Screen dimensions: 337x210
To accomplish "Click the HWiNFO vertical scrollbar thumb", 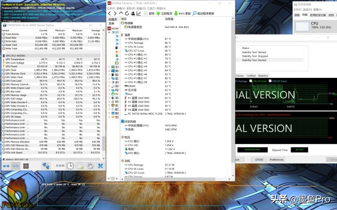I will point(103,144).
